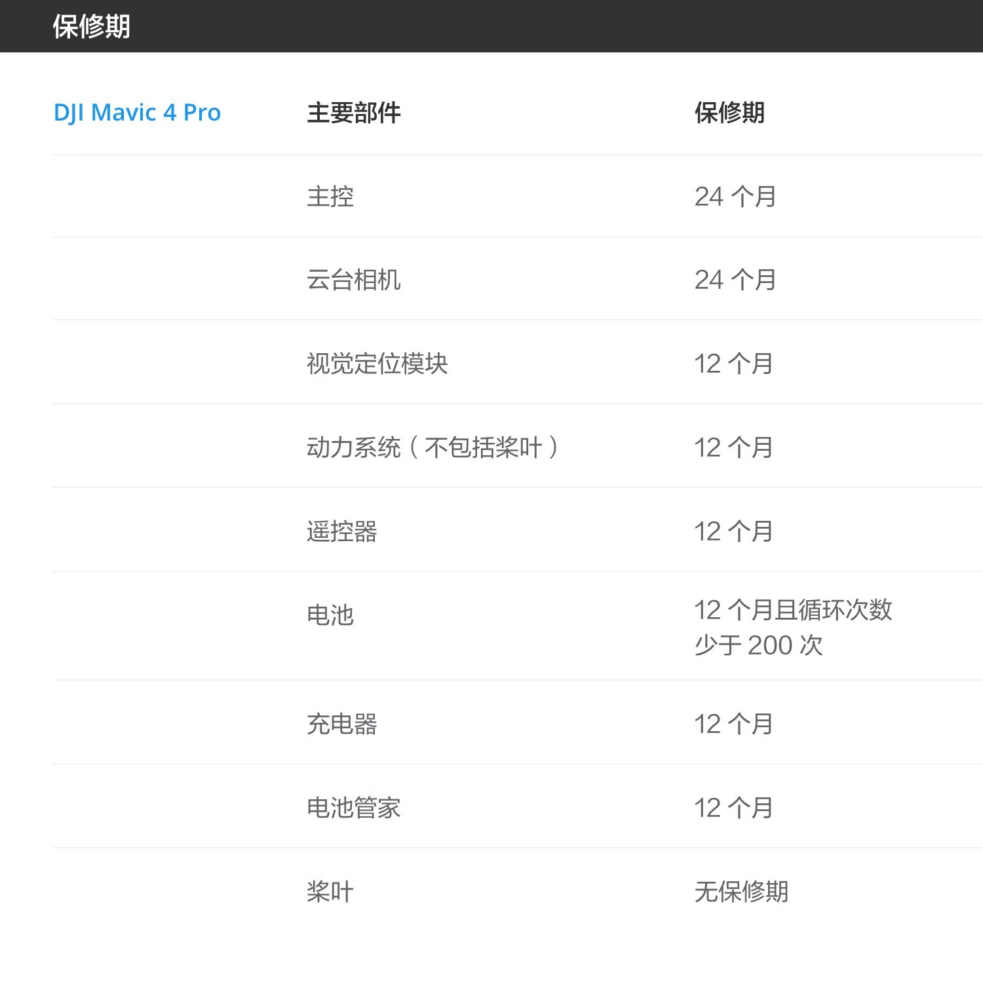983x988 pixels.
Task: Click the 保修期 column header
Action: (729, 113)
